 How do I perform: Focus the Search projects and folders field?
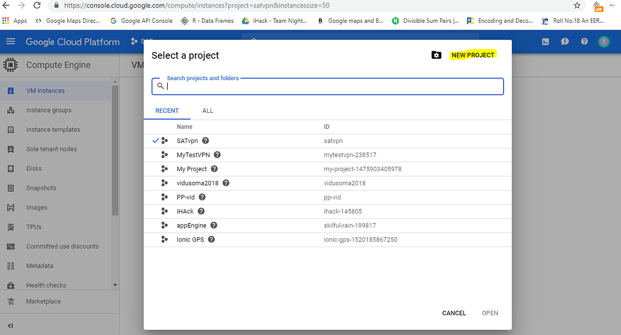point(331,87)
